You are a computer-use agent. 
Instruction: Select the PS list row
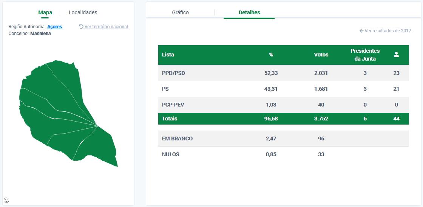point(283,89)
